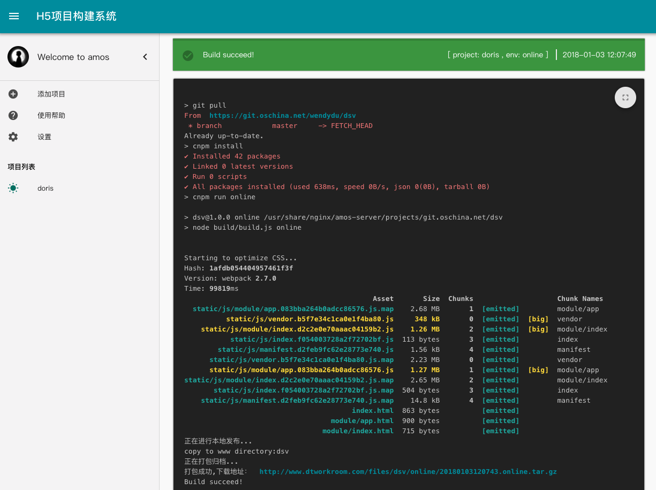Collapse the sidebar with the left chevron
The image size is (656, 490).
pyautogui.click(x=145, y=57)
